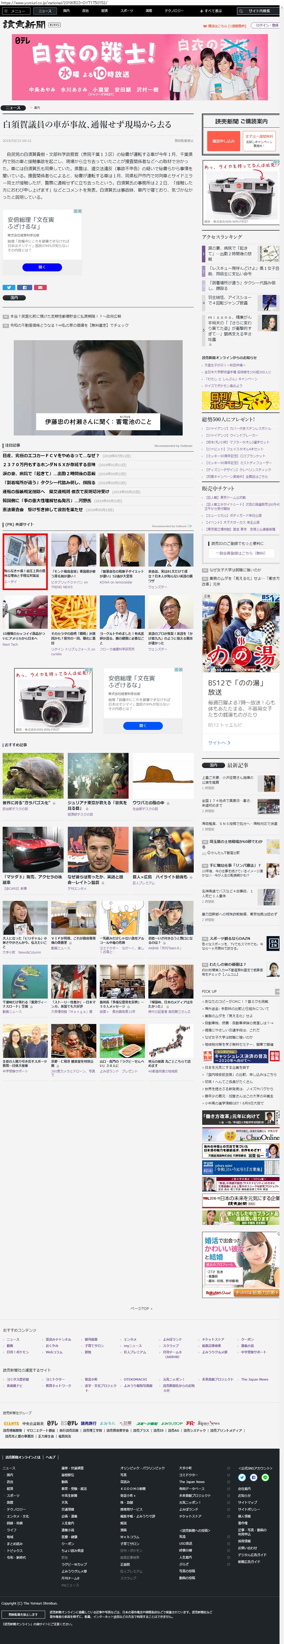Select スポーツ in the top navigation

(x=127, y=11)
